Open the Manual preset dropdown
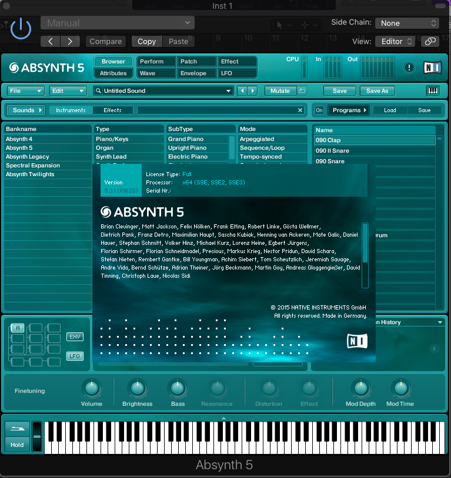The height and width of the screenshot is (478, 451). 118,23
